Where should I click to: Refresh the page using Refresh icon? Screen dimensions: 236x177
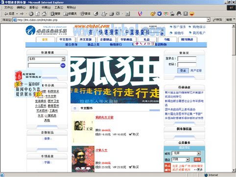click(38, 14)
